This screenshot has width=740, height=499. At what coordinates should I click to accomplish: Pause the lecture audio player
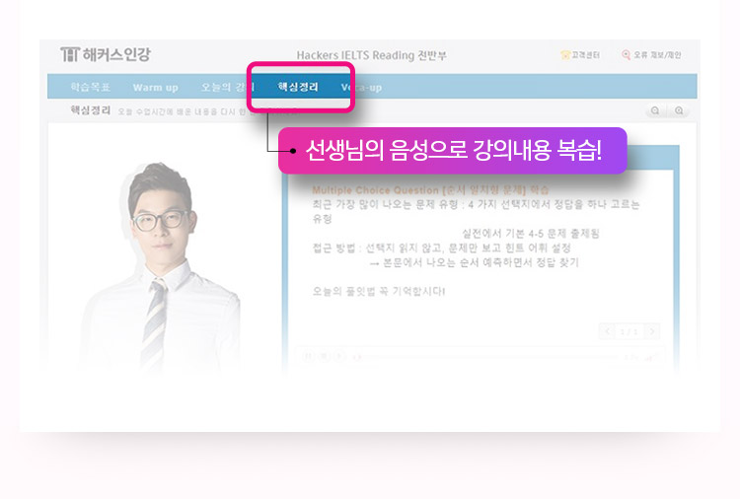click(x=309, y=357)
